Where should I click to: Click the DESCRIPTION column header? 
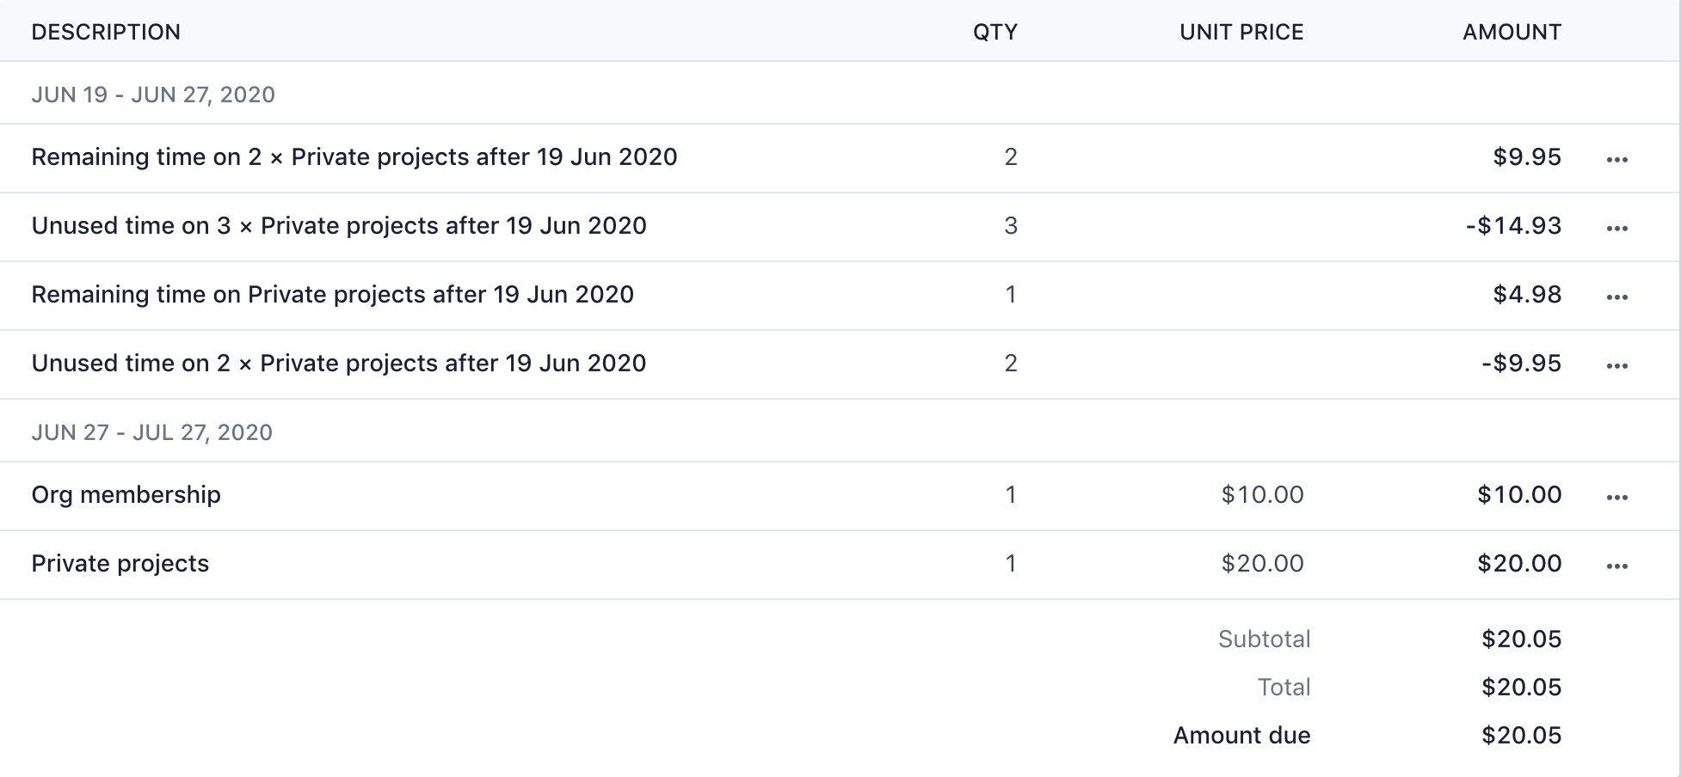tap(106, 32)
